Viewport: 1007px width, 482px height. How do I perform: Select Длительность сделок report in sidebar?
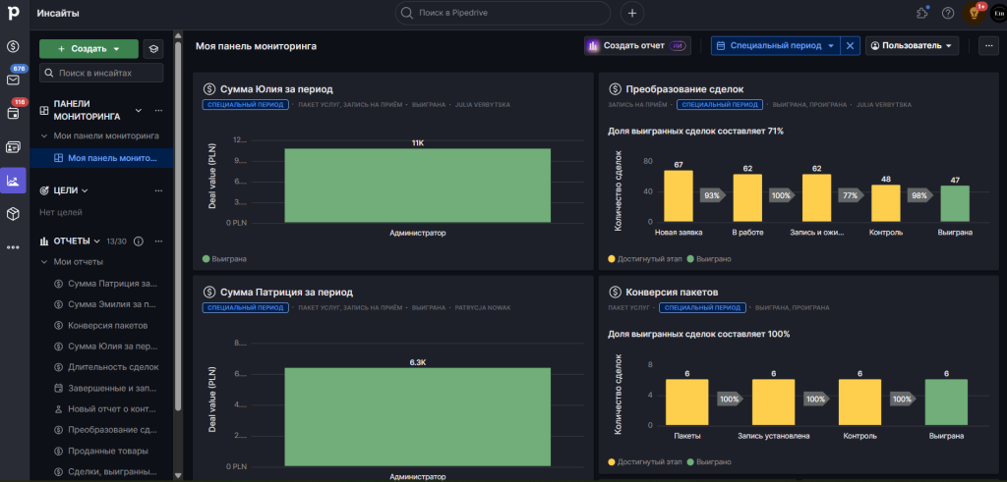[112, 367]
